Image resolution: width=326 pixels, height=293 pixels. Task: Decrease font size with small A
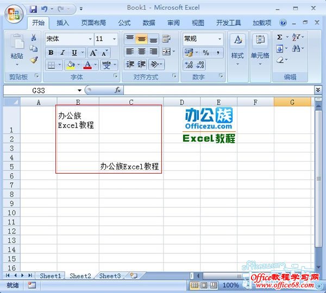[104, 53]
